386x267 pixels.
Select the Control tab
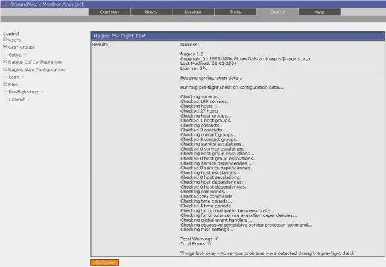pos(277,12)
